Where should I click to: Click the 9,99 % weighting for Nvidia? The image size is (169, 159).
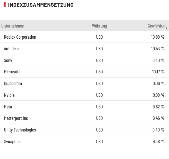(x=158, y=95)
